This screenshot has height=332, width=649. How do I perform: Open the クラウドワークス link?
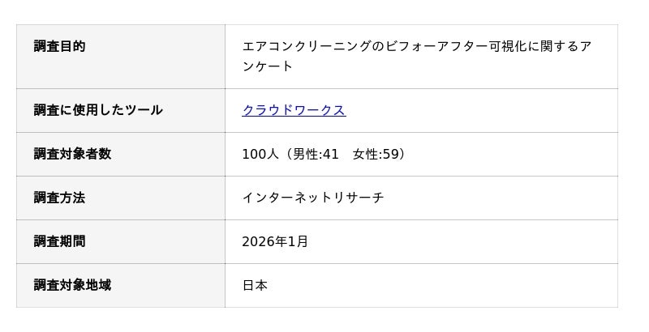tap(294, 110)
